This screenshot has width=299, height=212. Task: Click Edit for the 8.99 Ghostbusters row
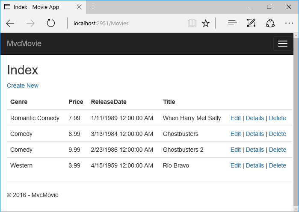coord(236,134)
